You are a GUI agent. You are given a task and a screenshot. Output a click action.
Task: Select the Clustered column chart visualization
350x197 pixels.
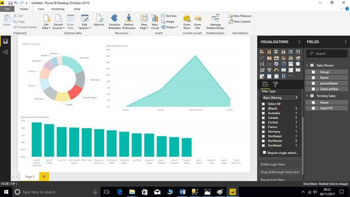tap(283, 52)
